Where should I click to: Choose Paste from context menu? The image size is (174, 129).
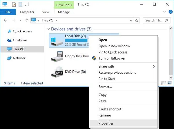pyautogui.click(x=124, y=101)
